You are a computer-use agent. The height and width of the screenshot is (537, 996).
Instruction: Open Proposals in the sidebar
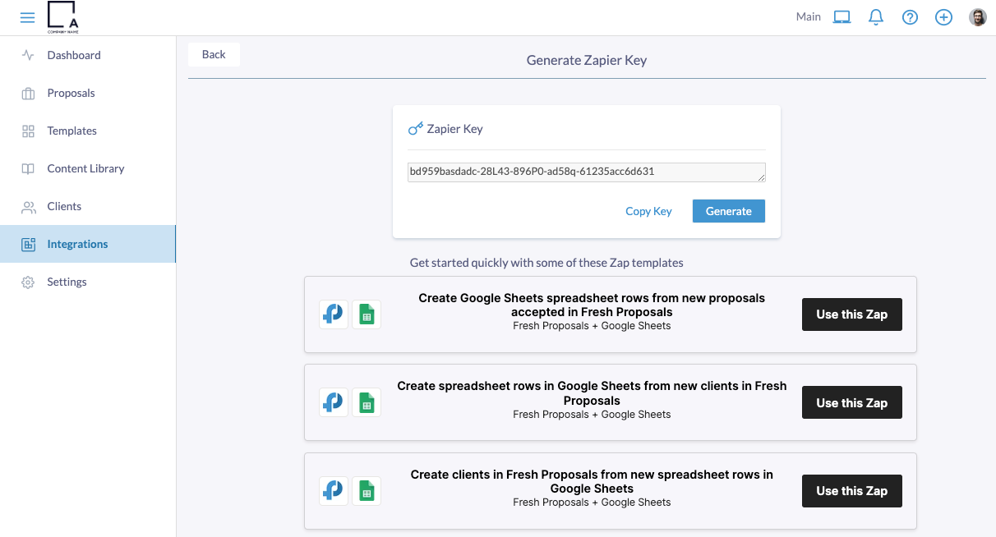point(88,94)
